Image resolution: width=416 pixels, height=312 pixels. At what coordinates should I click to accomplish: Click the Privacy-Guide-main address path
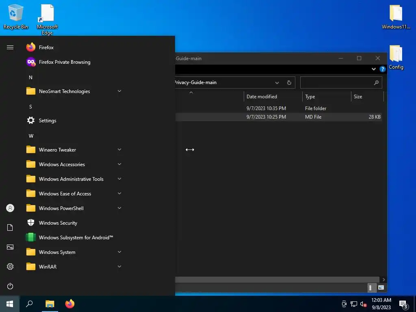(195, 82)
